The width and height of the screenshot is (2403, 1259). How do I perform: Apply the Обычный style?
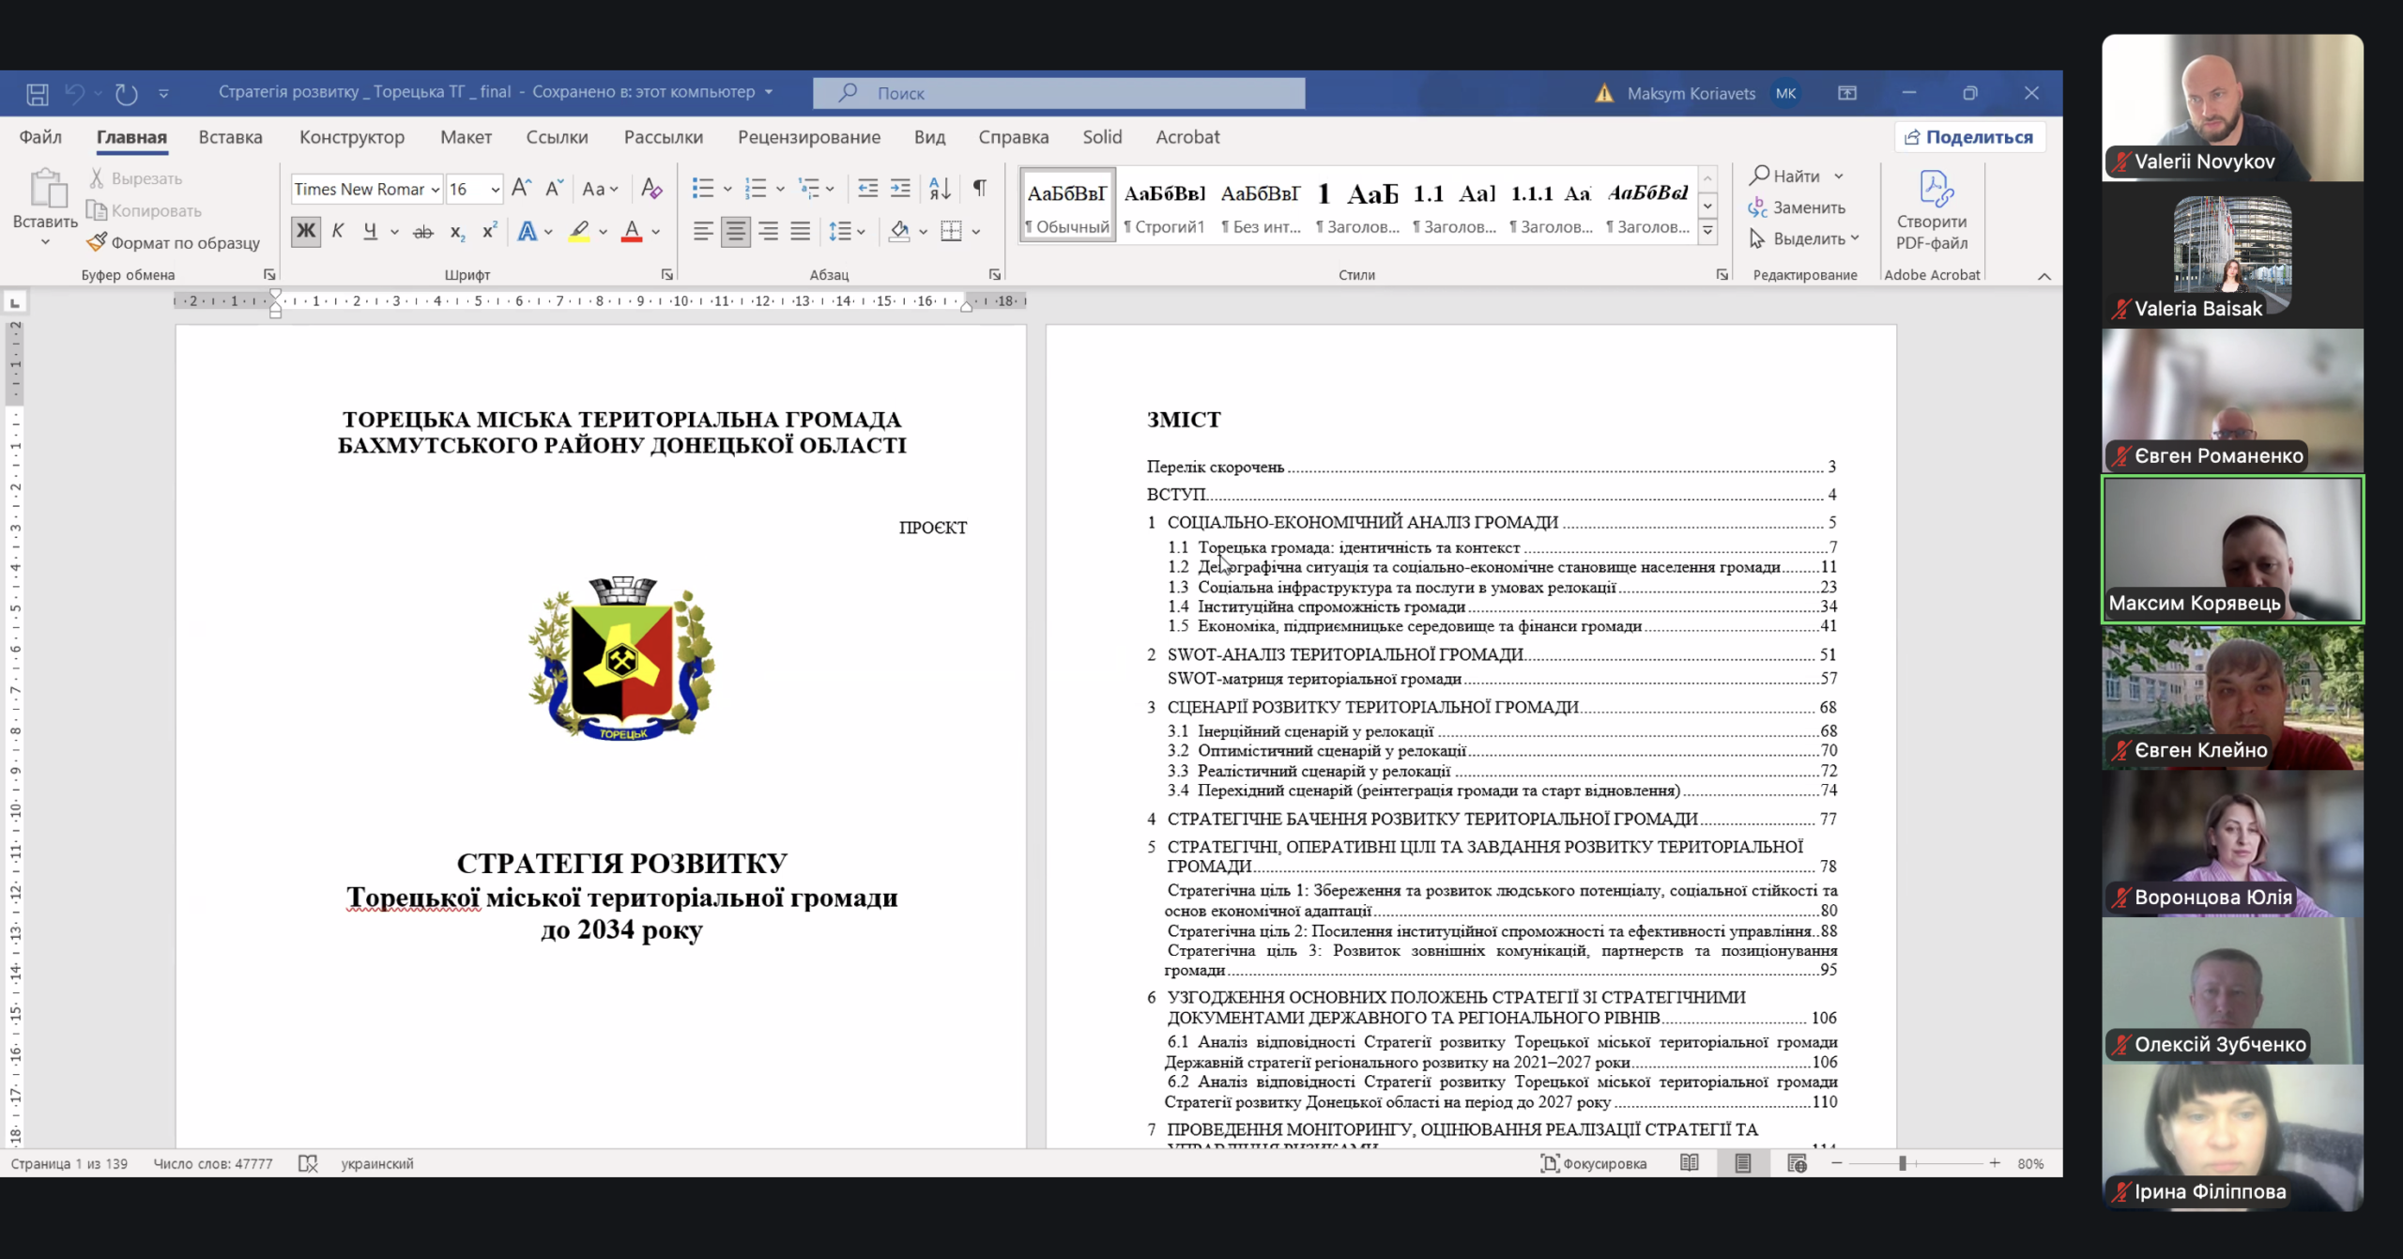point(1067,206)
